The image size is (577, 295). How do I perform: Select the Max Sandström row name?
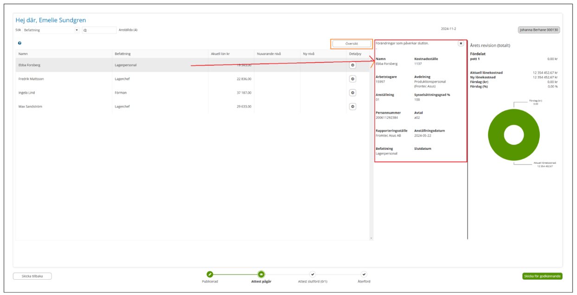pyautogui.click(x=30, y=107)
